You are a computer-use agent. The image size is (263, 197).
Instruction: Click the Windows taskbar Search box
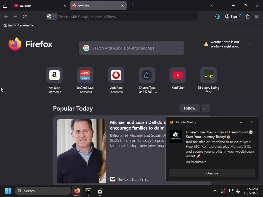click(43, 191)
